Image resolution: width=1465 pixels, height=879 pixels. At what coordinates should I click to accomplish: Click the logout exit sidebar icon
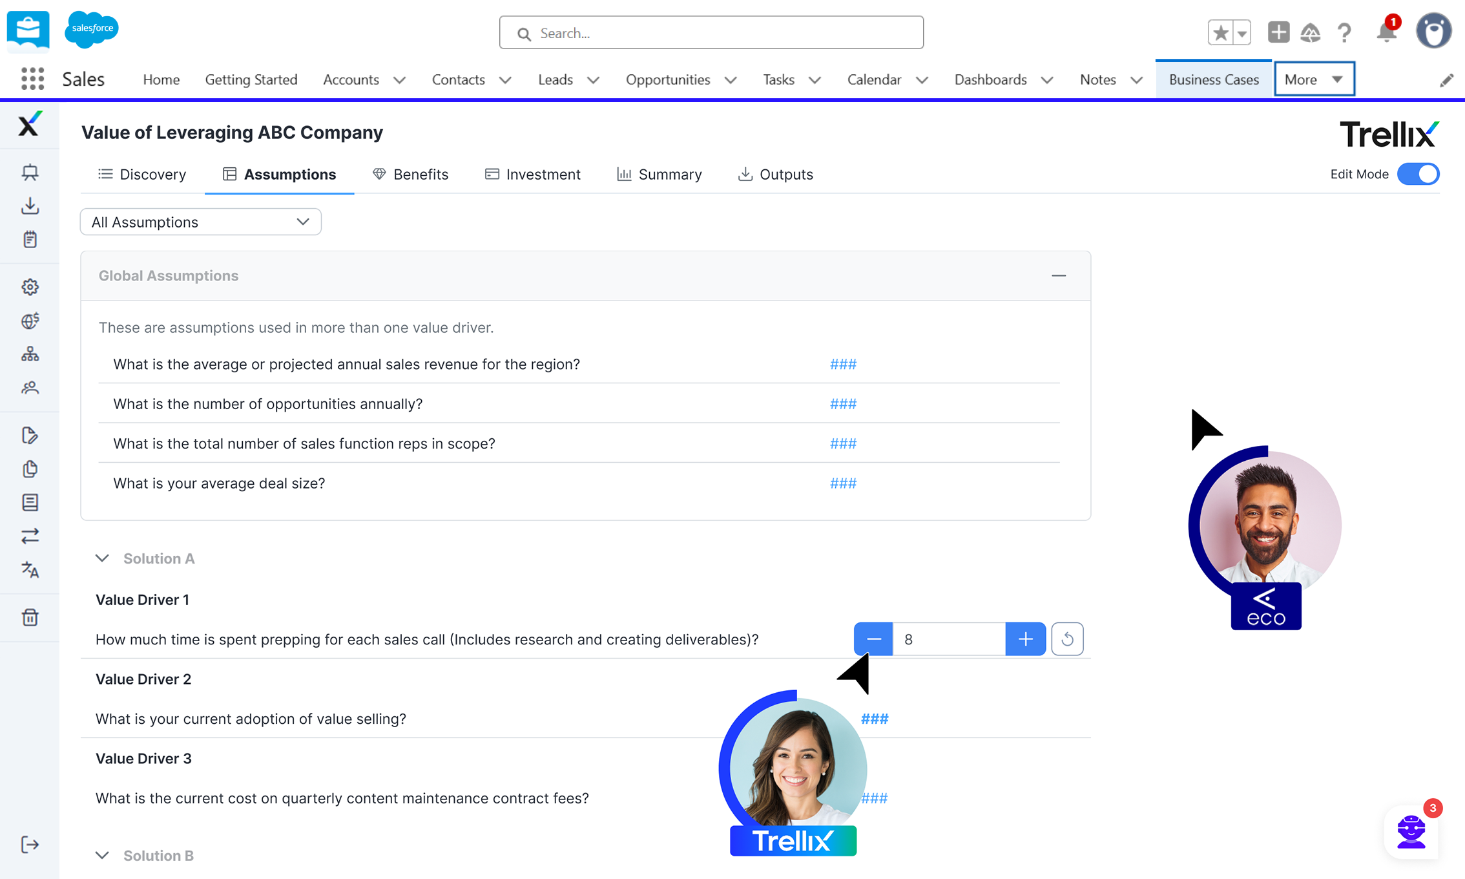tap(30, 844)
